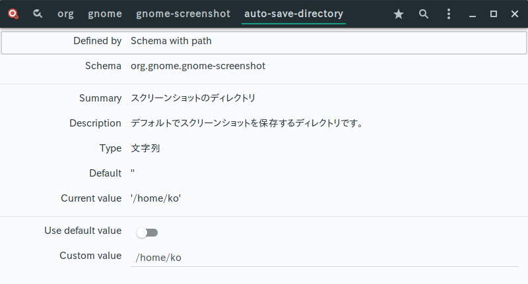Click the Current value label
This screenshot has width=528, height=284.
pyautogui.click(x=91, y=198)
